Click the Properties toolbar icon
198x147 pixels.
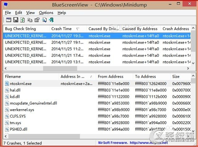point(37,20)
